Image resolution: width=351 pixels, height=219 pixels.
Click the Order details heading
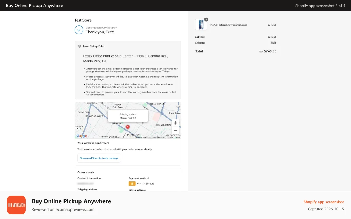coord(86,172)
